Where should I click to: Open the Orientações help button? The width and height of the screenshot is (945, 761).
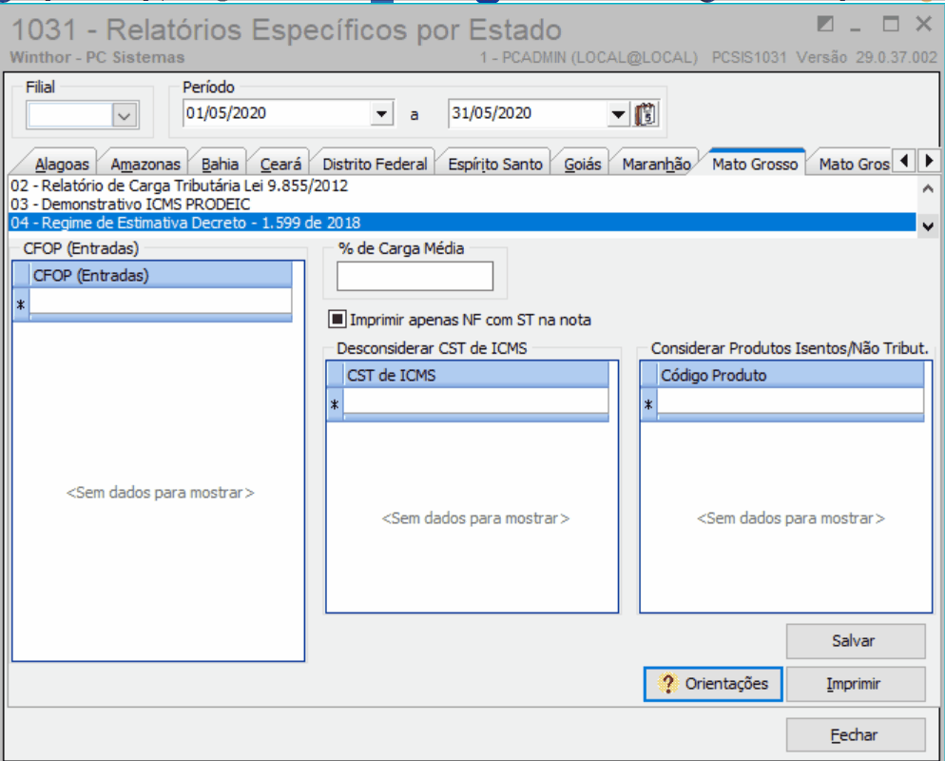(x=713, y=684)
